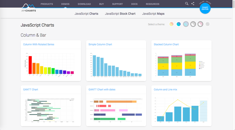
Task: Open Stacked Column Chart link
Action: tap(166, 44)
